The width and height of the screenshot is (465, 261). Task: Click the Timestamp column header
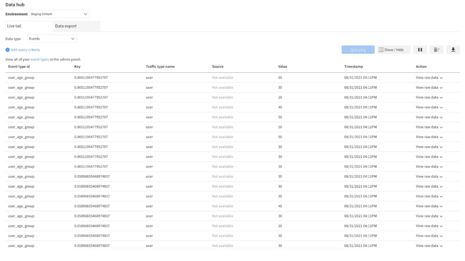pyautogui.click(x=353, y=67)
